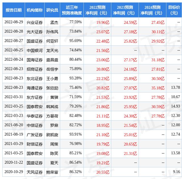Click the 2023预测净利润 column header
This screenshot has height=179, width=182.
point(125,10)
